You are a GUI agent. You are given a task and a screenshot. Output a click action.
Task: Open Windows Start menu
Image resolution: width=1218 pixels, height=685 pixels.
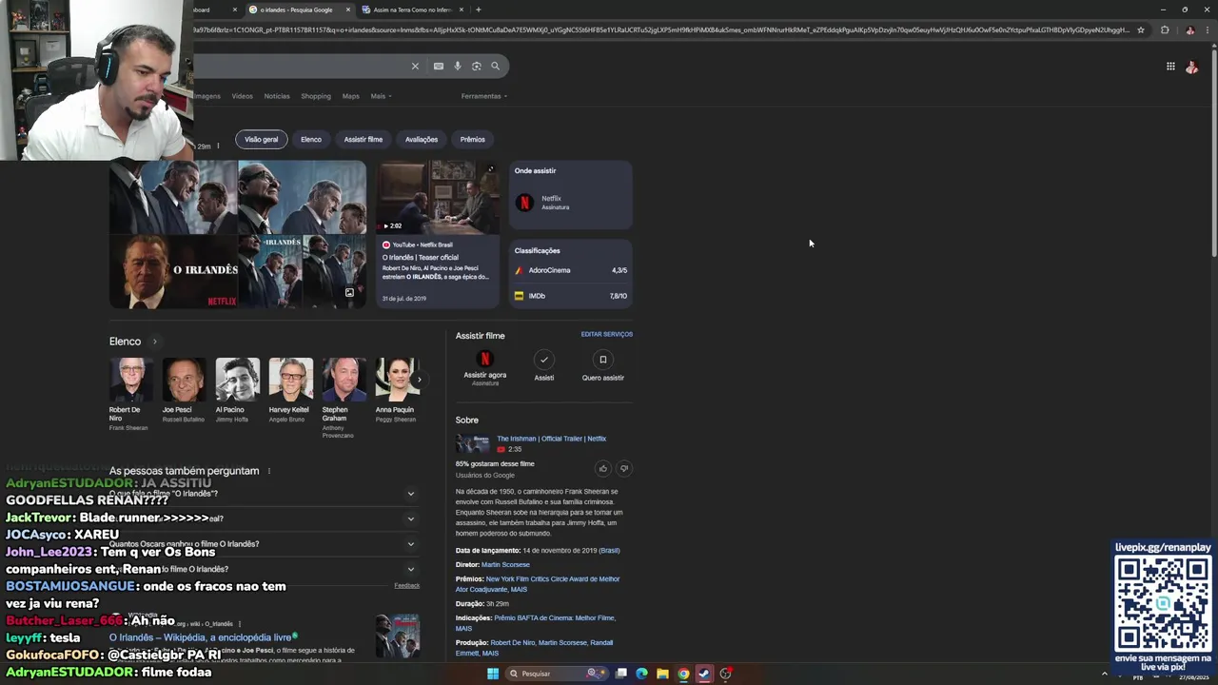click(x=493, y=674)
